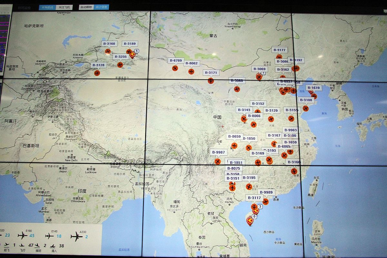Viewport: 387px width, 258px height.
Task: Select the E145 aircraft type icon
Action: pos(49,236)
